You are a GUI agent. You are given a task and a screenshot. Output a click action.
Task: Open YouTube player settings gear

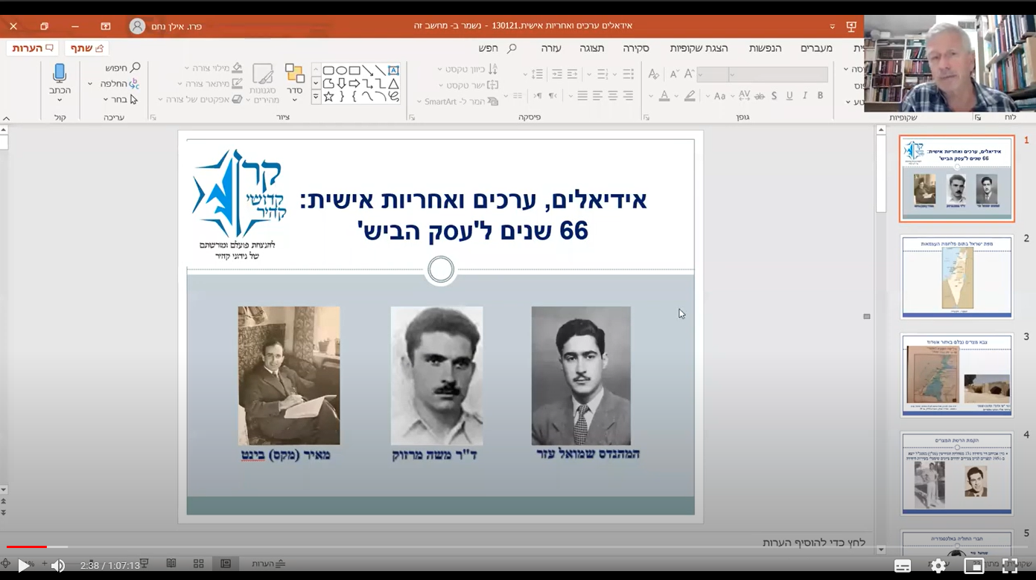pos(938,566)
